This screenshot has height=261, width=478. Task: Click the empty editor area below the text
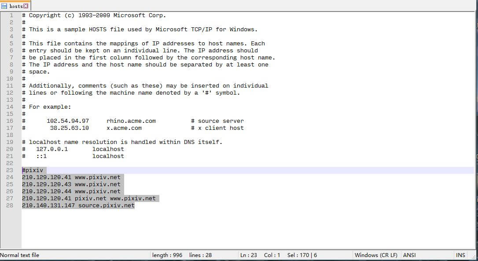tap(248, 229)
